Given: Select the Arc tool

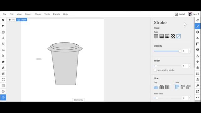Looking at the screenshot, I should click(x=3, y=50).
